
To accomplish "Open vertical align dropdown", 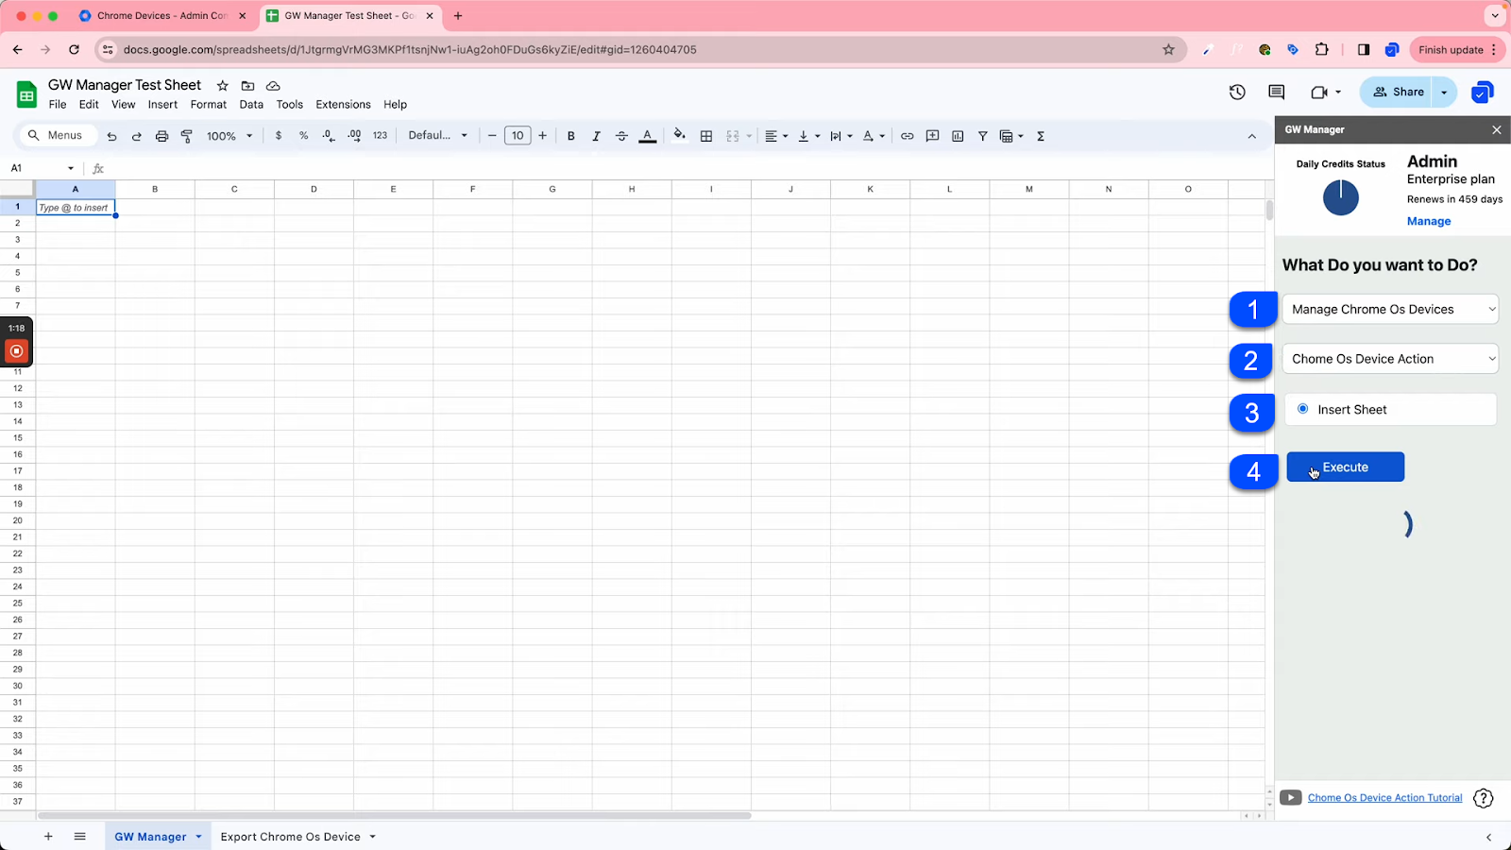I will pyautogui.click(x=808, y=136).
